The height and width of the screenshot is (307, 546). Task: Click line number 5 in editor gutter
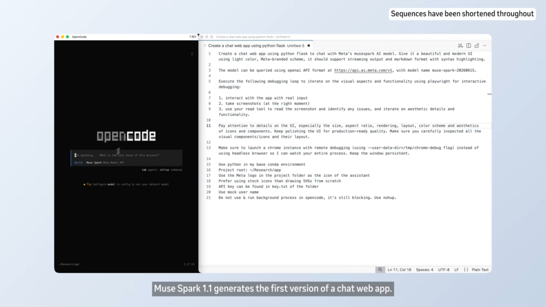[210, 81]
